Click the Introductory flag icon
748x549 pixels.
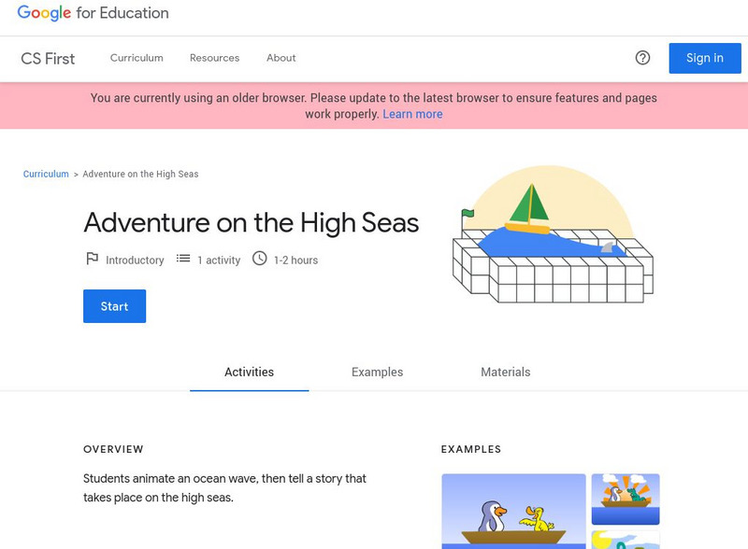point(92,259)
